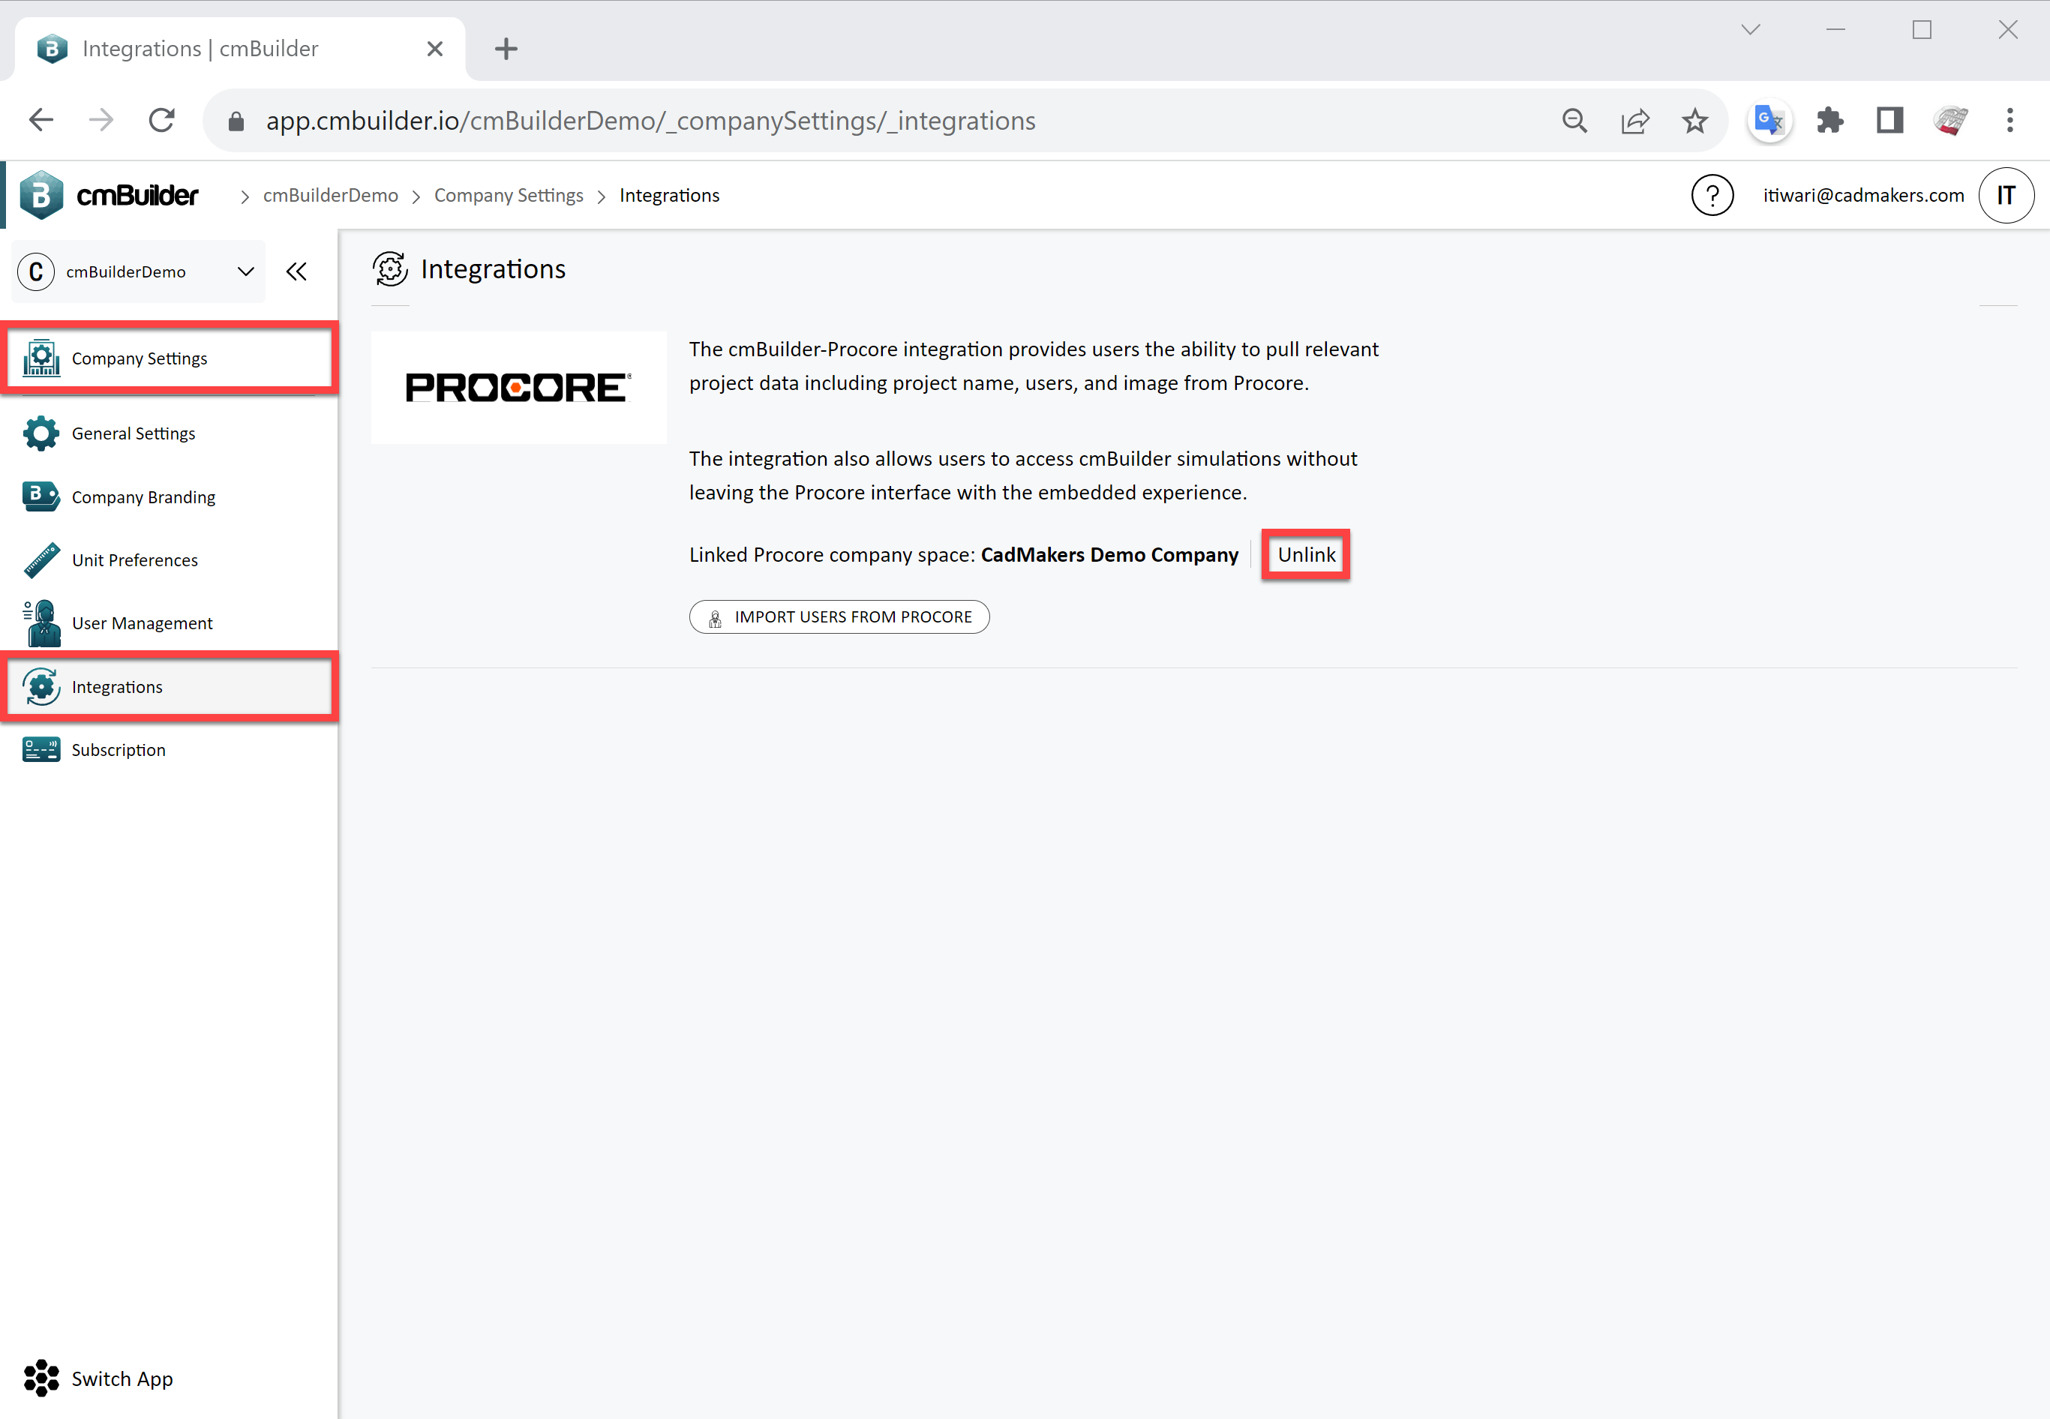Open Company Settings breadcrumb link

click(509, 195)
